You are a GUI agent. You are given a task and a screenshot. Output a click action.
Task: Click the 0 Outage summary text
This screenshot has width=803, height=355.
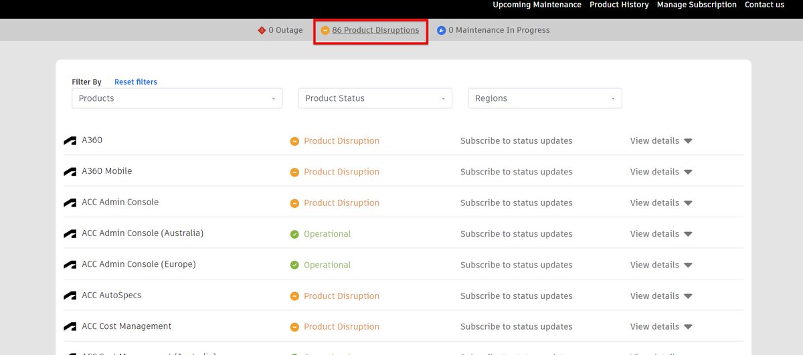(286, 30)
